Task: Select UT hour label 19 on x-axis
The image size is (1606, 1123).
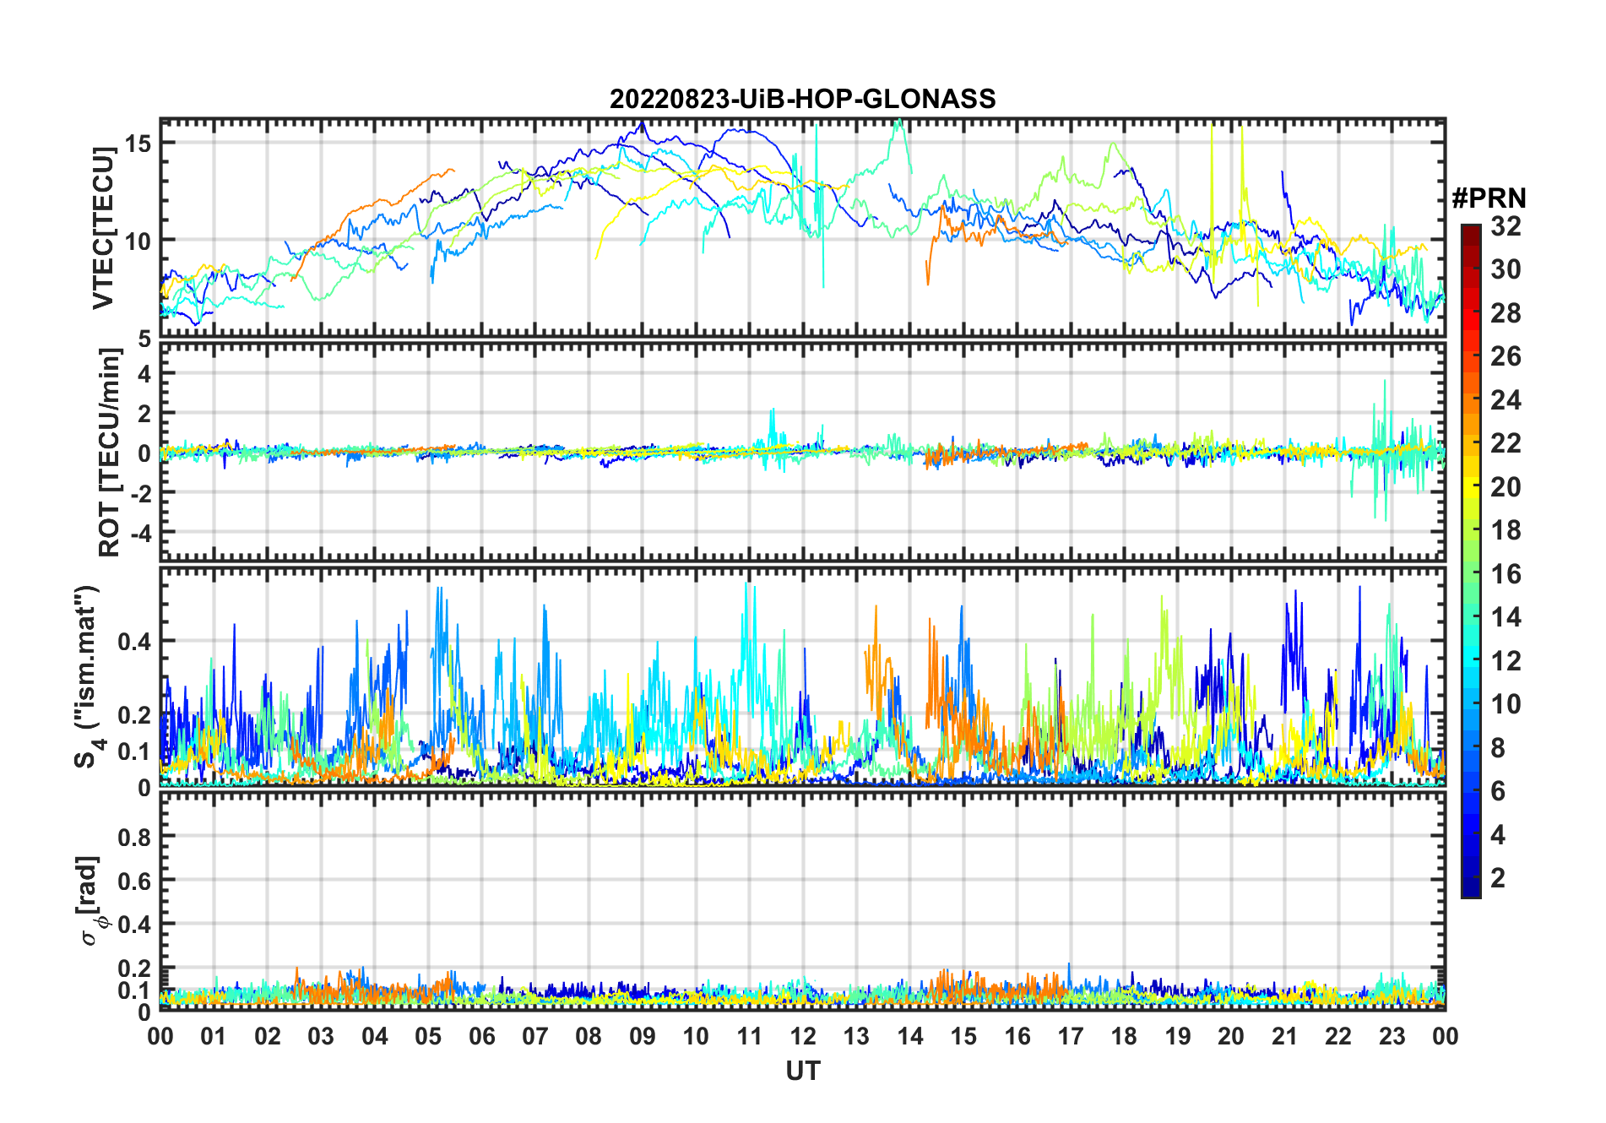Action: pos(1178,1036)
